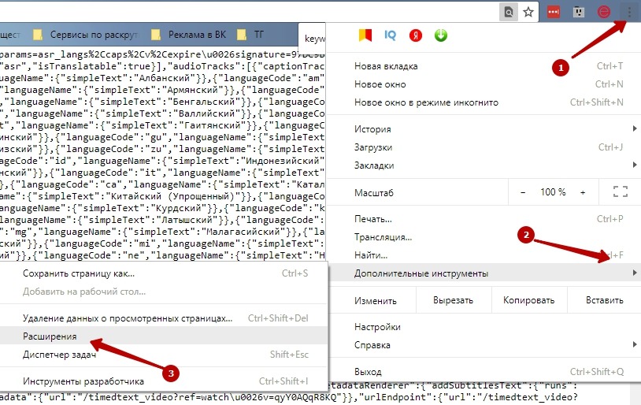Open the Реклама в ВК bookmarks folder
Screen dimensions: 641x405
[188, 35]
